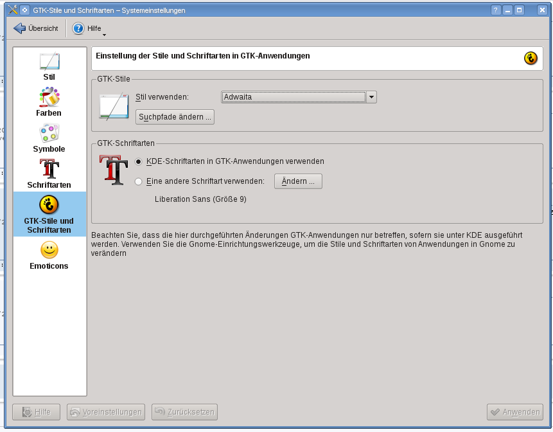
Task: Click the Voreinstellungen defaults button
Action: click(106, 412)
